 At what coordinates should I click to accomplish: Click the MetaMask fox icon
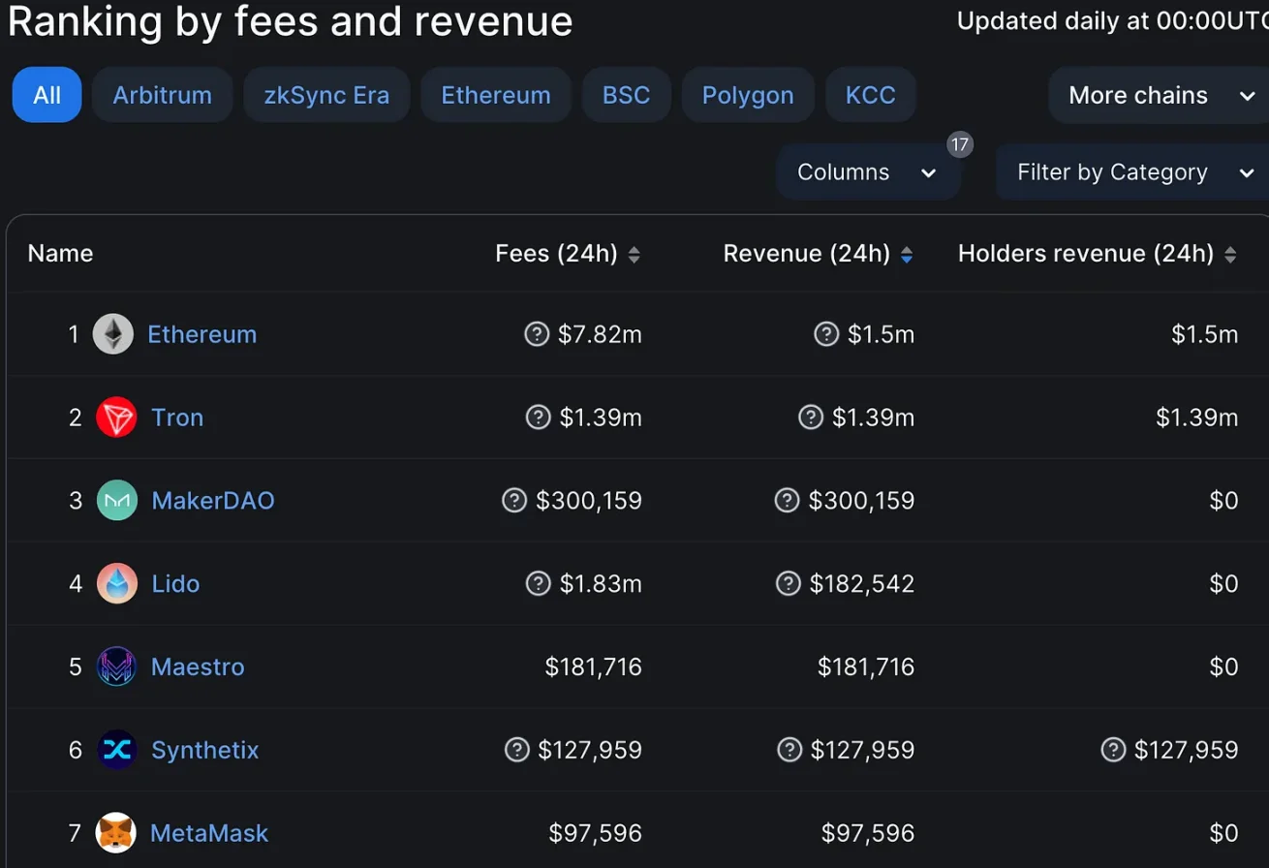tap(116, 833)
